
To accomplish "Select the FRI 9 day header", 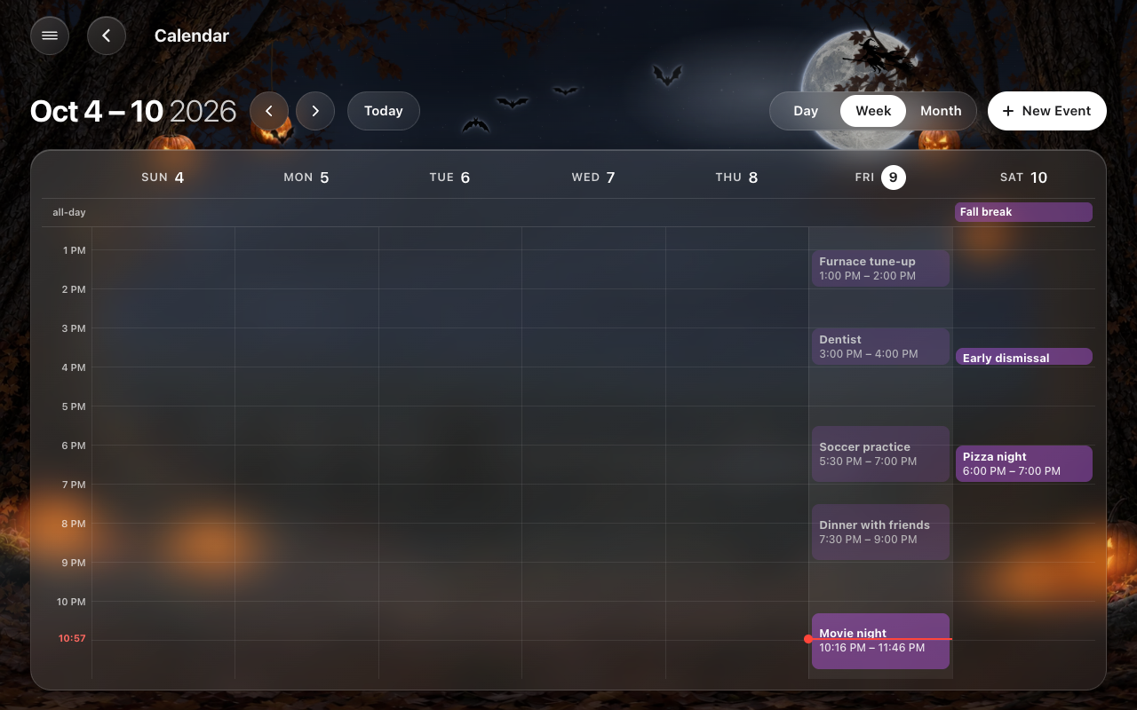I will click(880, 177).
